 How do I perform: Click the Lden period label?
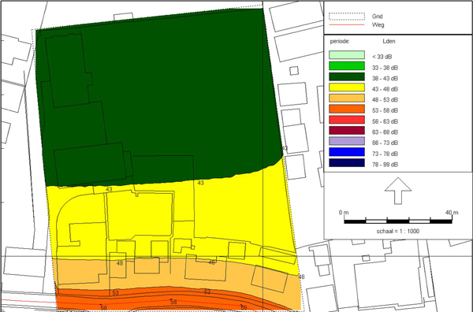tap(389, 41)
